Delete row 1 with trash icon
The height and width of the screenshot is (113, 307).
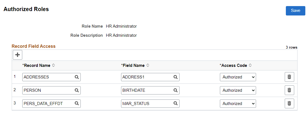click(289, 77)
